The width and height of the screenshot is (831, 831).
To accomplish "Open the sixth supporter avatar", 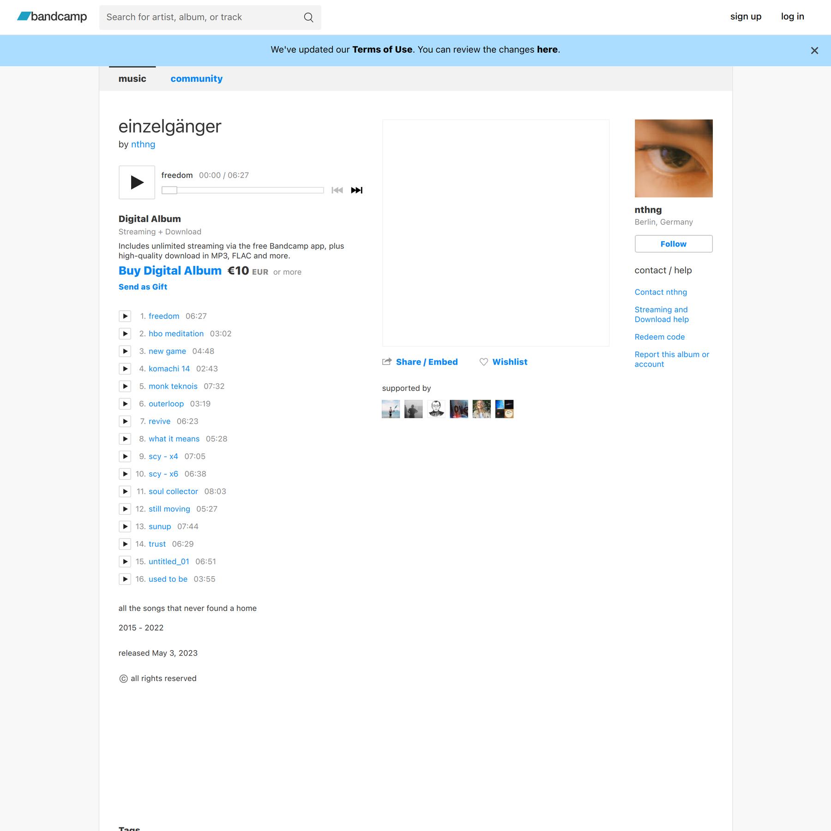I will click(504, 409).
